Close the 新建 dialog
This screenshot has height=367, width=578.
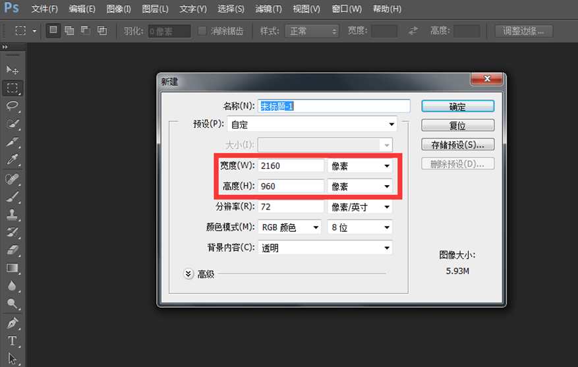(x=487, y=79)
